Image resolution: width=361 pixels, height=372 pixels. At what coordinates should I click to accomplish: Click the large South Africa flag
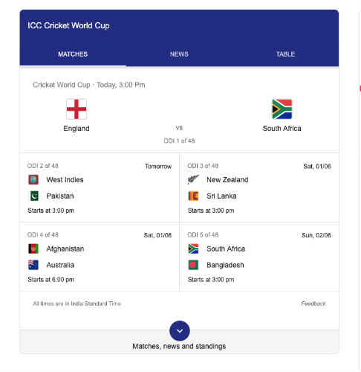pos(282,109)
